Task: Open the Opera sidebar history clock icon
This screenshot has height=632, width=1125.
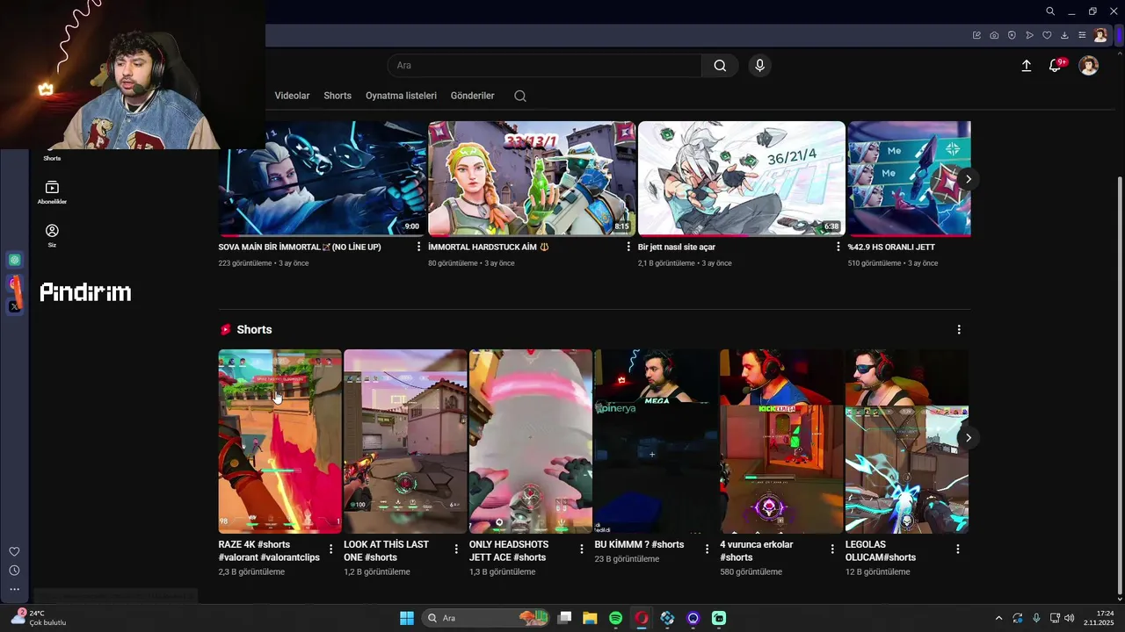Action: point(14,571)
